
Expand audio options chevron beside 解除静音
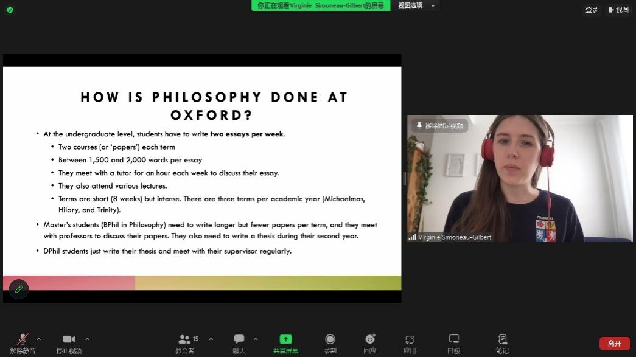(x=39, y=339)
